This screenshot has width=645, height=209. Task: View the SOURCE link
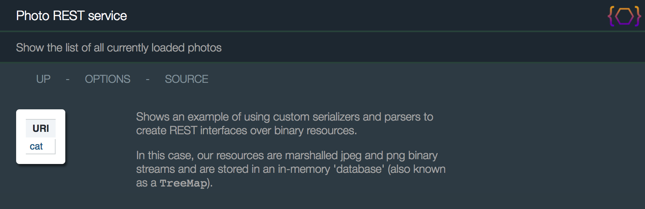(187, 79)
